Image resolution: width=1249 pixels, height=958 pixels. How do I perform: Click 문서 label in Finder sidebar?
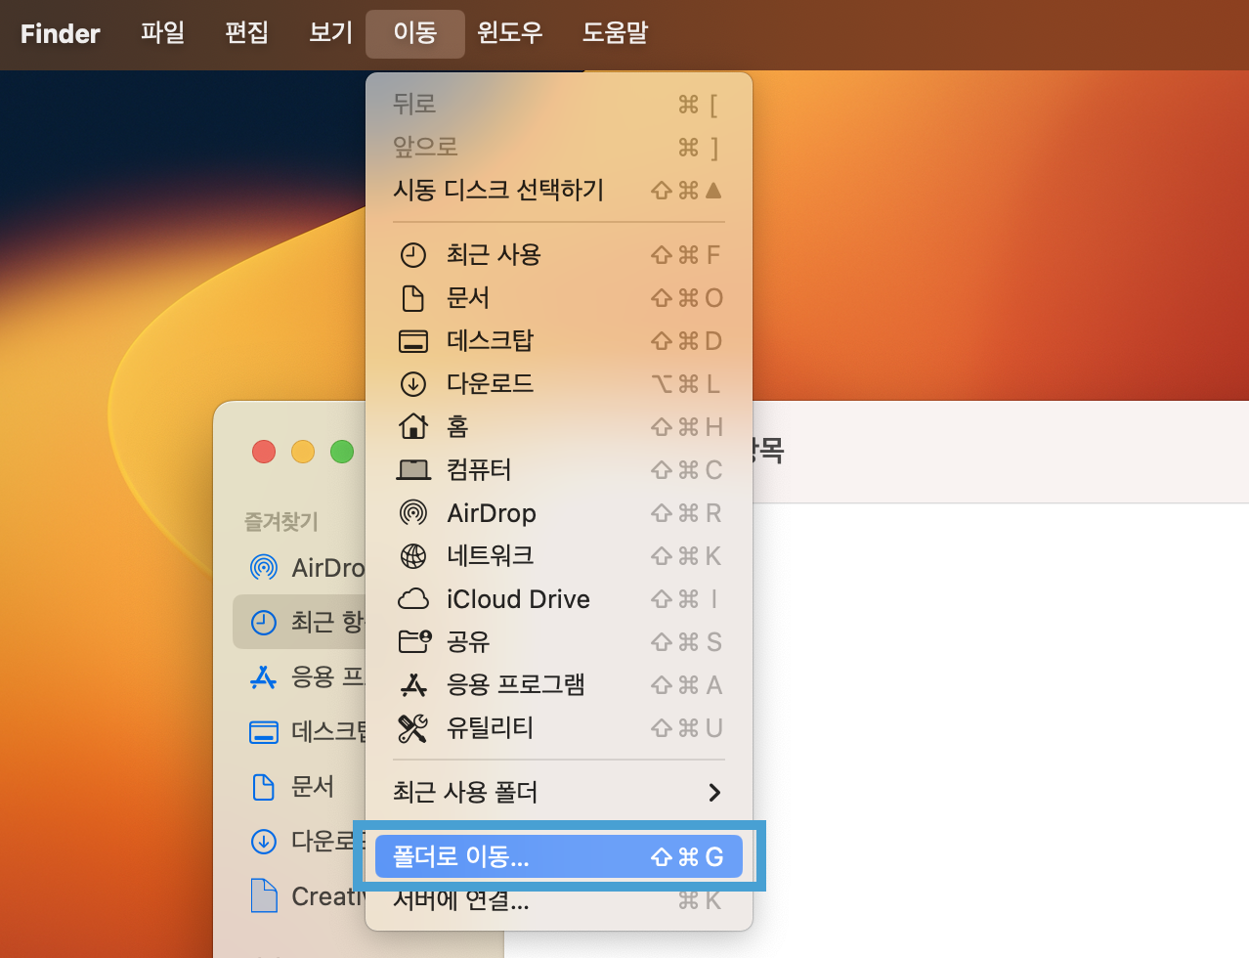(x=313, y=786)
